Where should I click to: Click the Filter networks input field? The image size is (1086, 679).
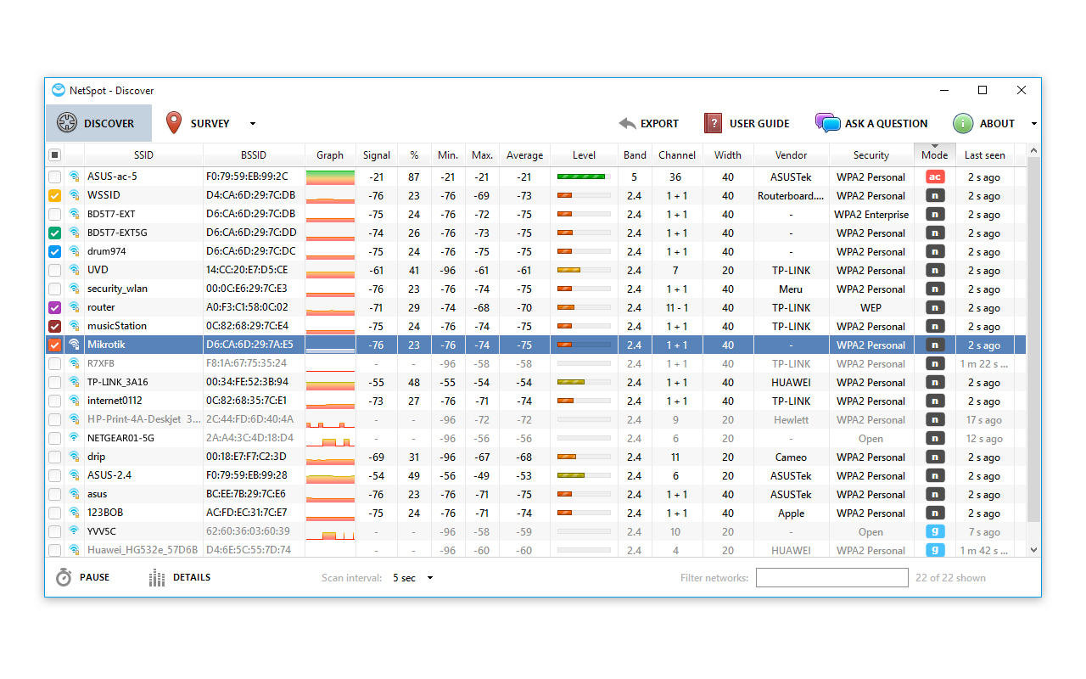point(832,577)
